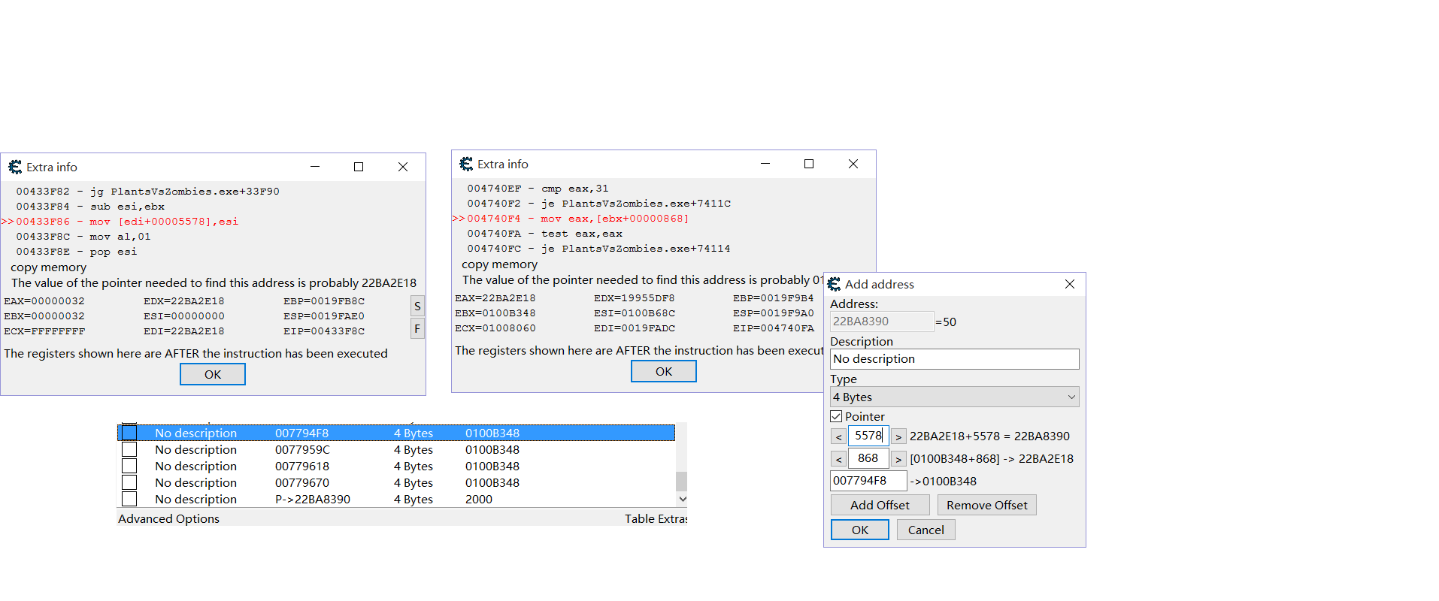Click OK in the left Extra info window
Viewport: 1439px width, 601px height.
pos(213,374)
